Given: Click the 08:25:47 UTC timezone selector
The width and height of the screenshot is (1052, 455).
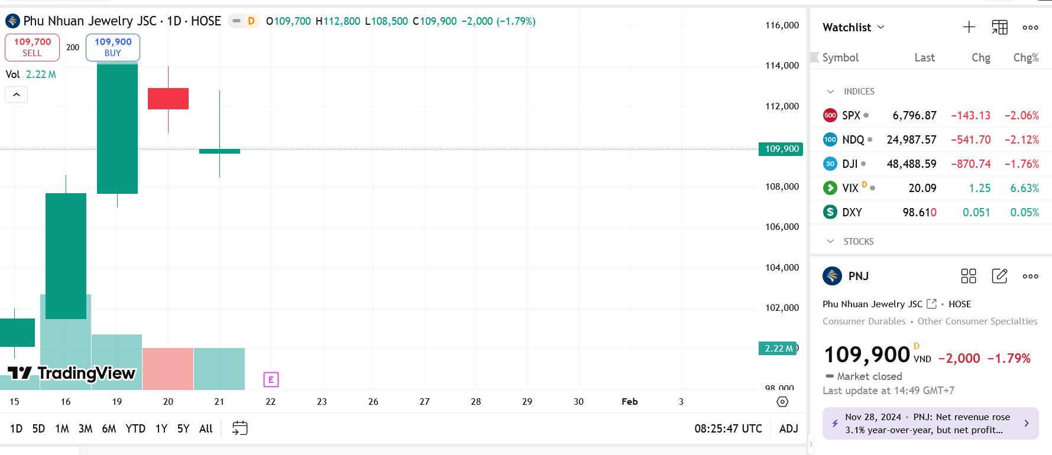Looking at the screenshot, I should coord(728,428).
